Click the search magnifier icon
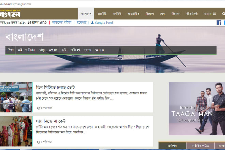 (x=224, y=14)
